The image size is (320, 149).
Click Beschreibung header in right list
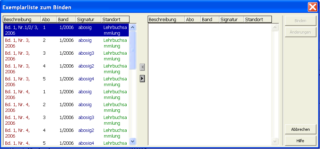(166, 19)
